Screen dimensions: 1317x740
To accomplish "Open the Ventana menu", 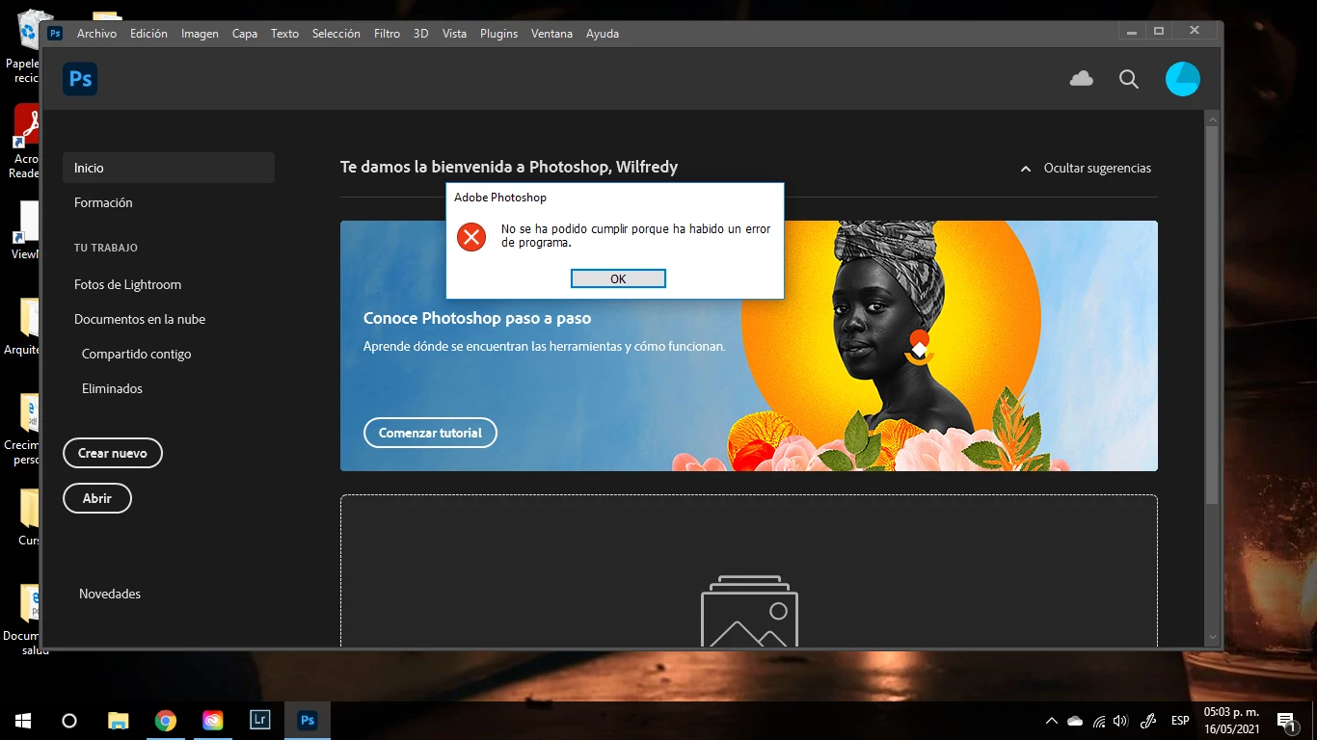I will [551, 34].
